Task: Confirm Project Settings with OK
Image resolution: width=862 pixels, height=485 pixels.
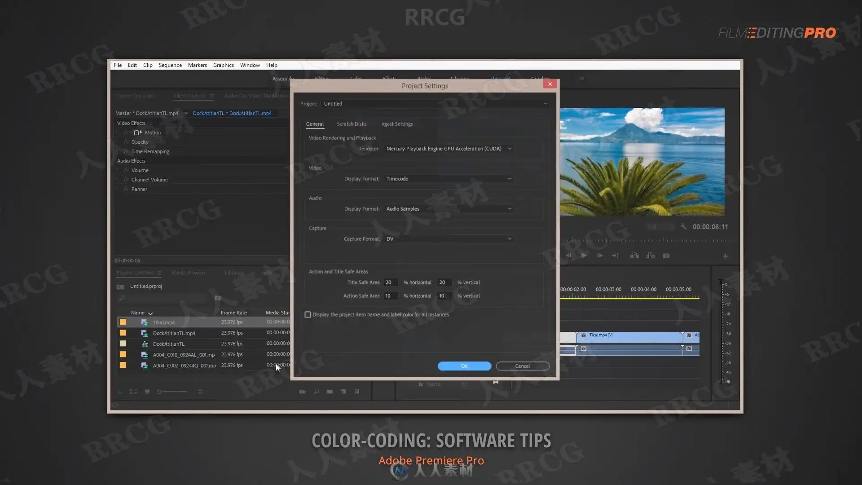Action: click(464, 366)
